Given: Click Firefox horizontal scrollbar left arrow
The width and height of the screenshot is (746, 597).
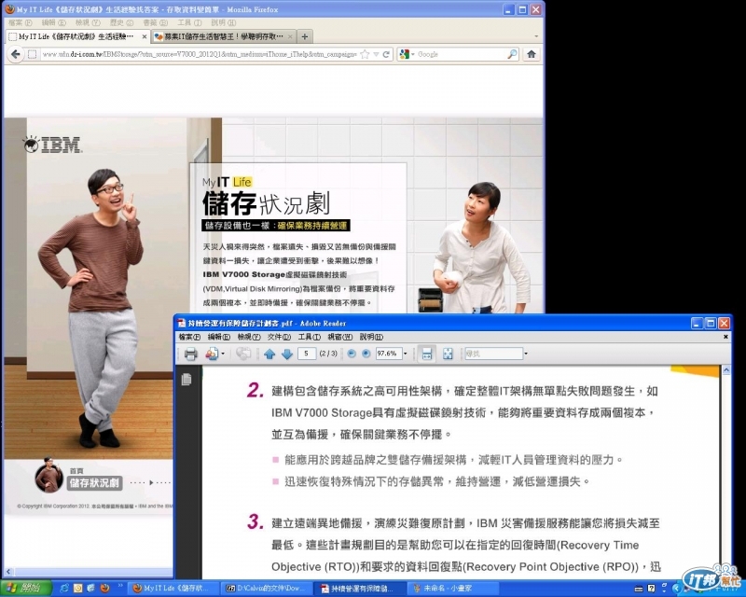Looking at the screenshot, I should tap(8, 572).
